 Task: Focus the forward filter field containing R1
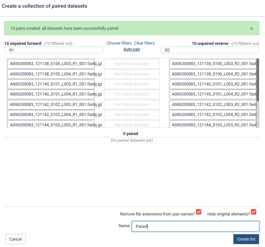coord(54,50)
